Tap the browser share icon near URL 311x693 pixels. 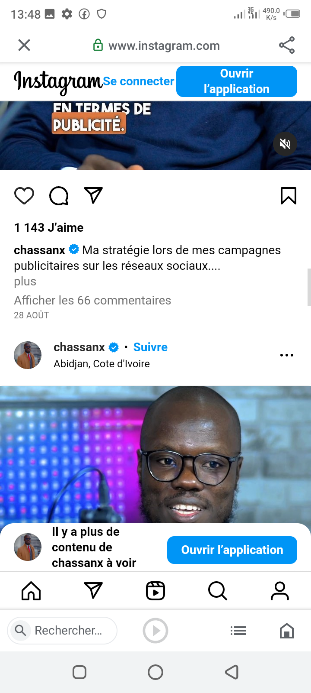click(287, 45)
